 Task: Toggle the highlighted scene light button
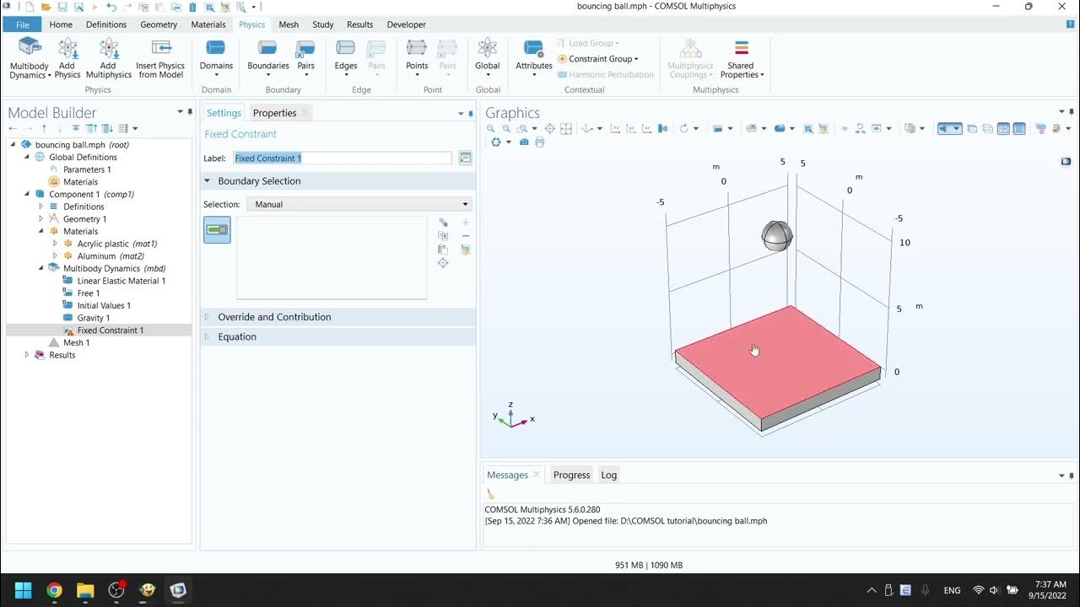949,129
